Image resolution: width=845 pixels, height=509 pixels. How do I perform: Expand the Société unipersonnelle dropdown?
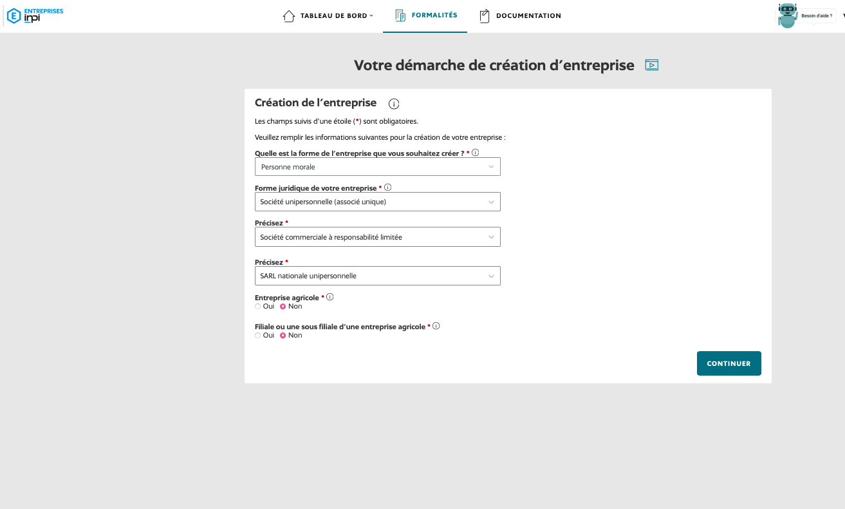[x=378, y=202]
